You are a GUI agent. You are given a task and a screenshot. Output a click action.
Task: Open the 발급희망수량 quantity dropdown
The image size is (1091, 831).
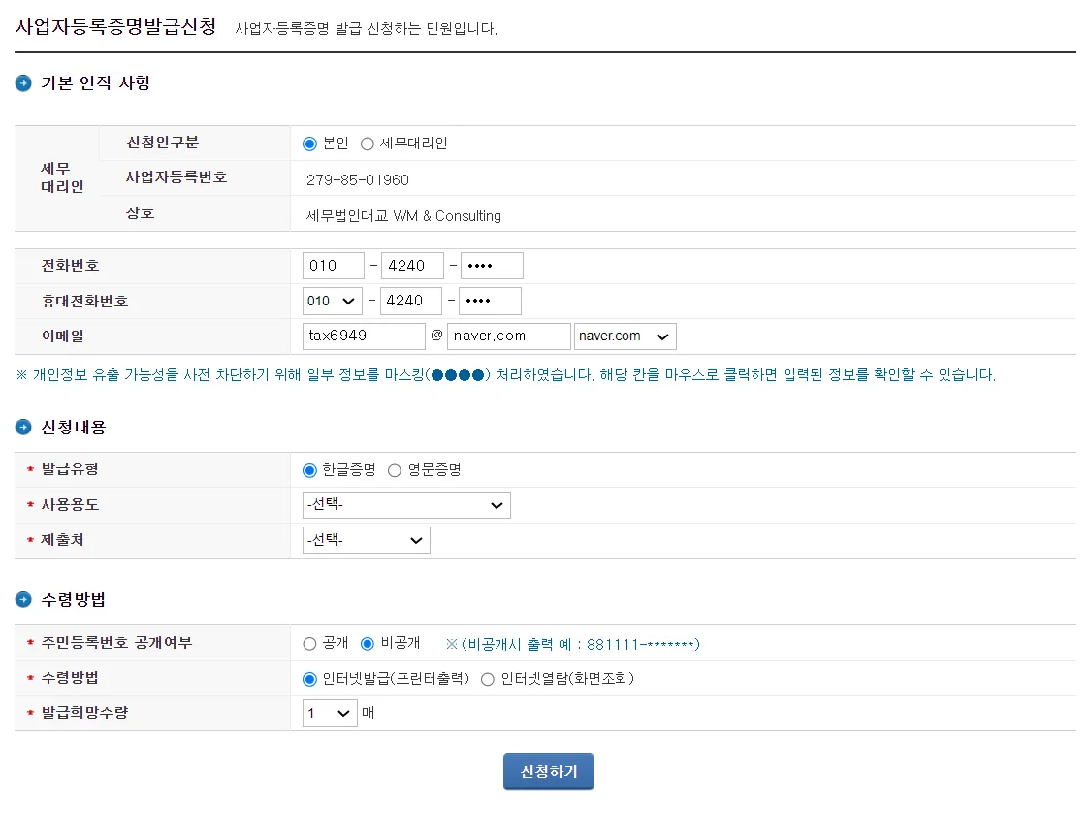[x=330, y=713]
